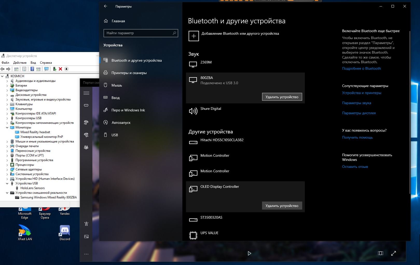
Task: Select Принтеры и сканеры in Settings sidebar
Action: (x=129, y=73)
